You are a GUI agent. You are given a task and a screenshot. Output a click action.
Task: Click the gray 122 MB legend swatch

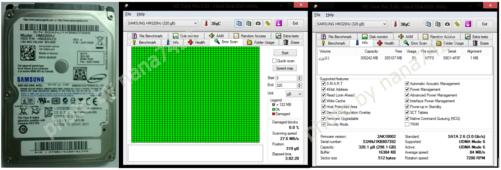(x=273, y=104)
